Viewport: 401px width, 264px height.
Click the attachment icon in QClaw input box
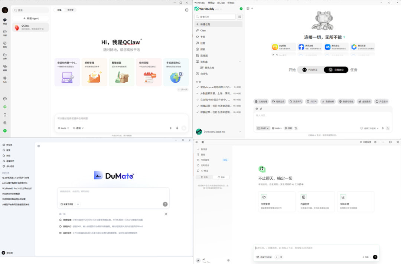tap(170, 128)
